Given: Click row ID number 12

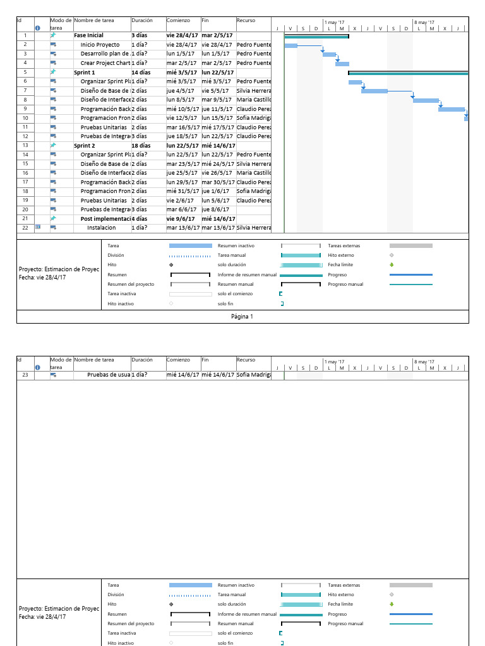Looking at the screenshot, I should coord(25,136).
